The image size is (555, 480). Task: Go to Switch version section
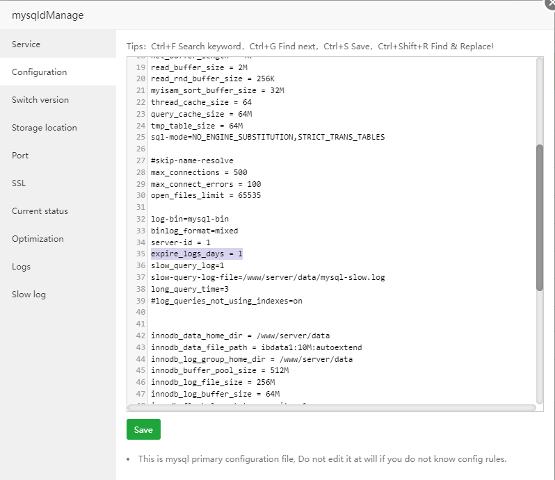(x=40, y=100)
